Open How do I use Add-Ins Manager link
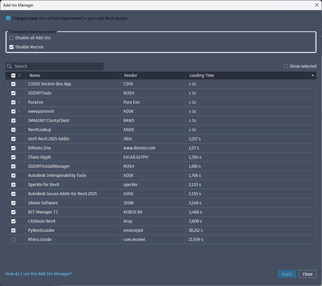This screenshot has height=286, width=322. point(39,274)
